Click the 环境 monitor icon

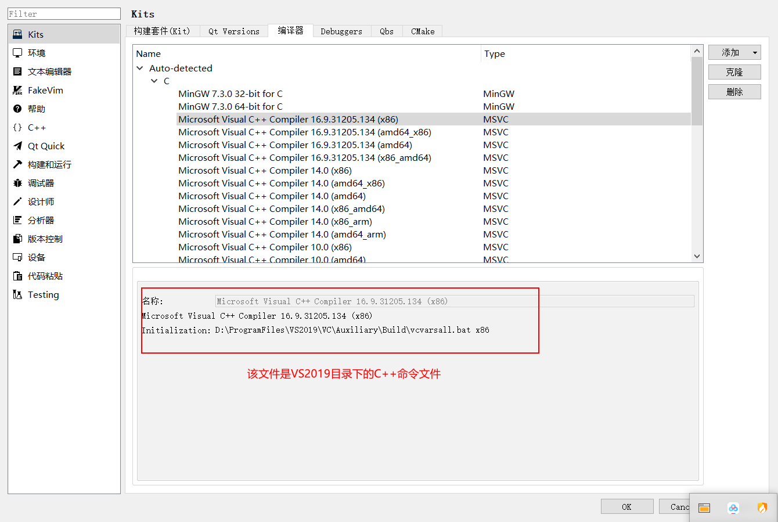[x=17, y=53]
